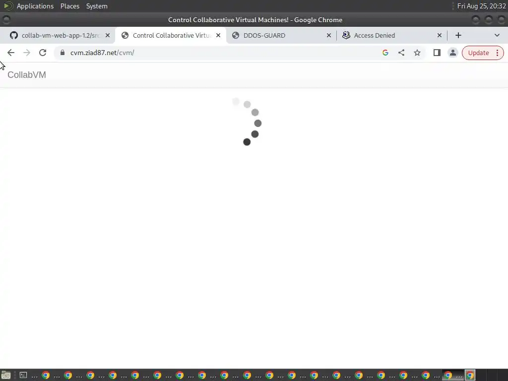Click the Google icon in the address bar

[385, 53]
